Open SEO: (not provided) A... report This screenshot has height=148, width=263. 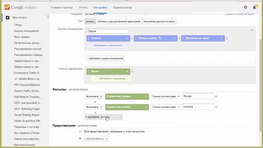[28, 103]
